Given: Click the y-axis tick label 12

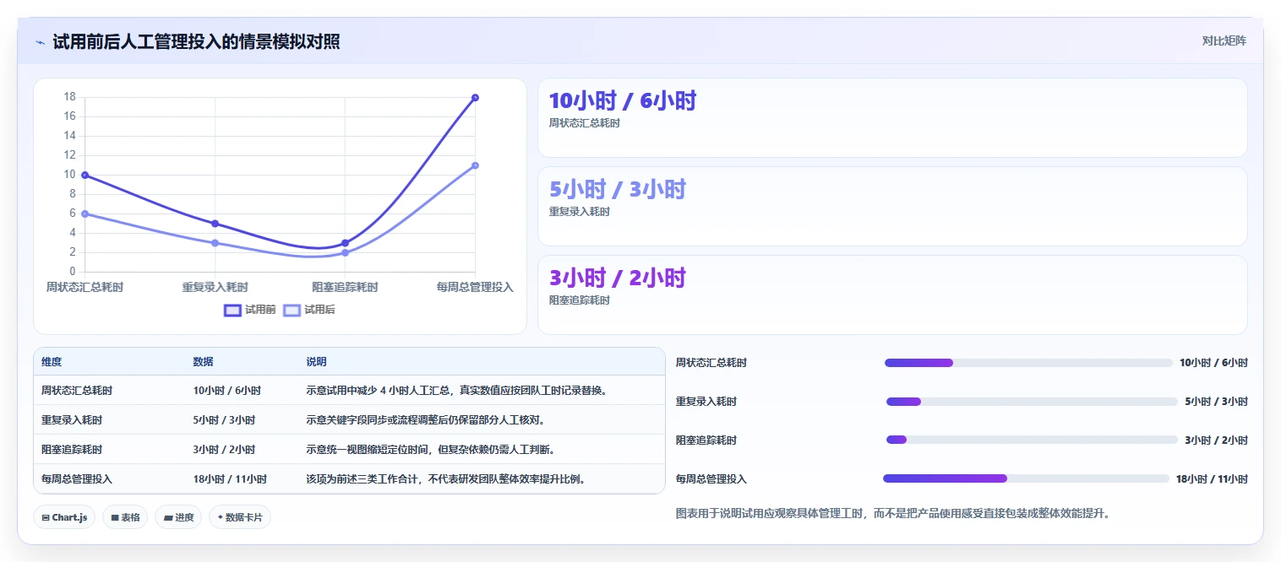Looking at the screenshot, I should point(70,155).
